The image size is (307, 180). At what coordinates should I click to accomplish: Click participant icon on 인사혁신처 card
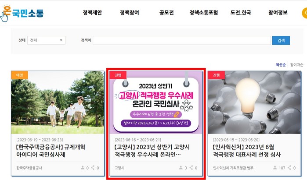[x=275, y=167]
